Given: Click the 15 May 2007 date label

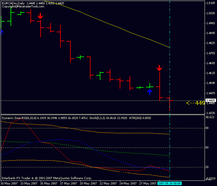Looking at the screenshot, I should coord(49,184).
